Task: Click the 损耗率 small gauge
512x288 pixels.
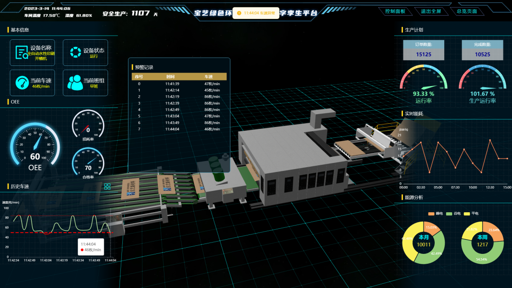Action: tap(88, 126)
